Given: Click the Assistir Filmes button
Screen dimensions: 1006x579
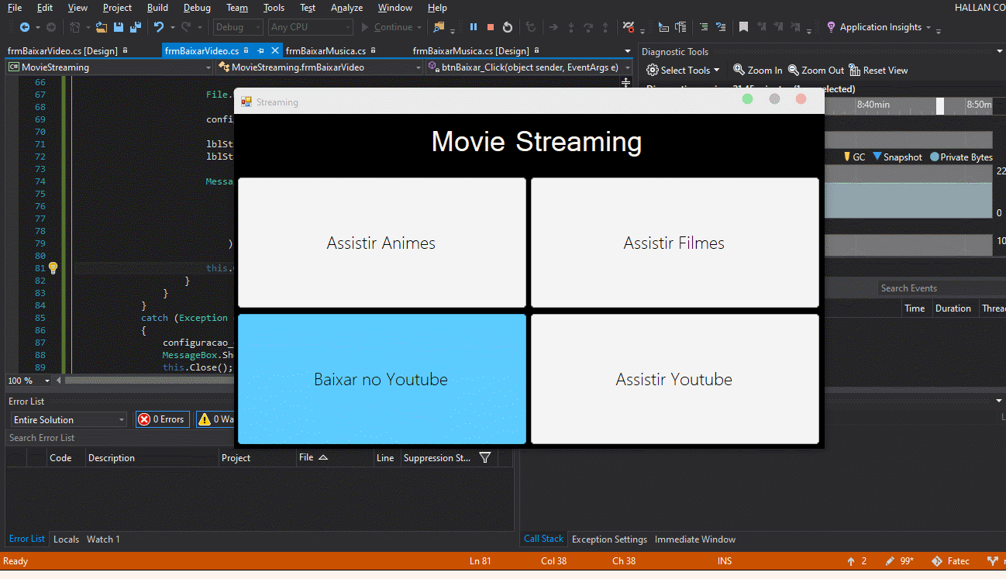Looking at the screenshot, I should tap(674, 242).
